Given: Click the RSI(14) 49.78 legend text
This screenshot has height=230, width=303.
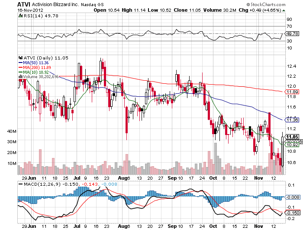Looking at the screenshot, I should (41, 16).
